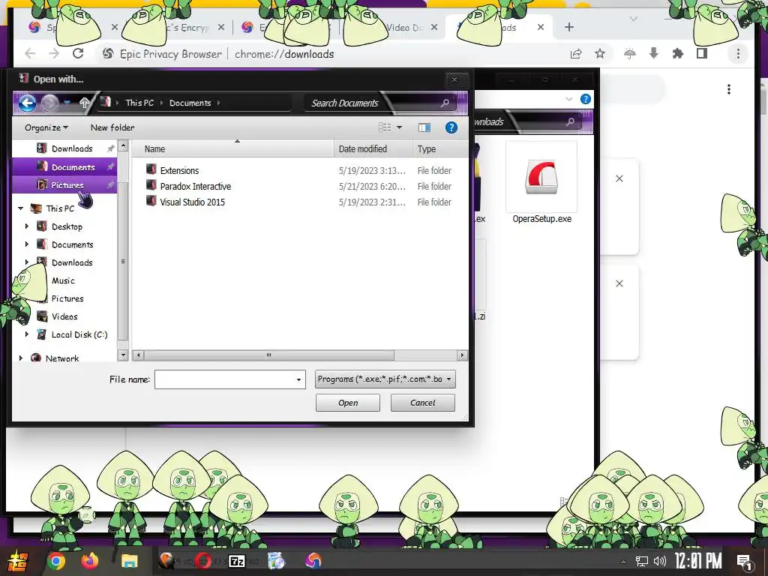
Task: Collapse the This PC tree node
Action: click(20, 208)
